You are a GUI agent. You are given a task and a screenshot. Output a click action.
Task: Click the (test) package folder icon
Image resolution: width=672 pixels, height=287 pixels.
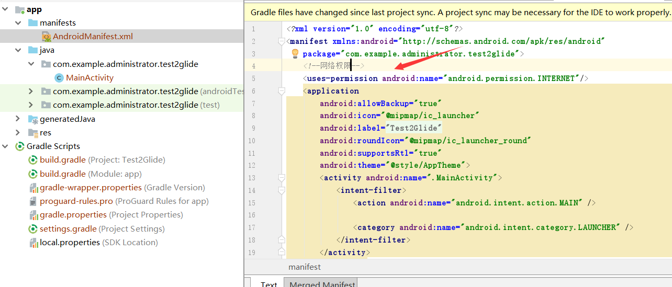click(x=46, y=105)
